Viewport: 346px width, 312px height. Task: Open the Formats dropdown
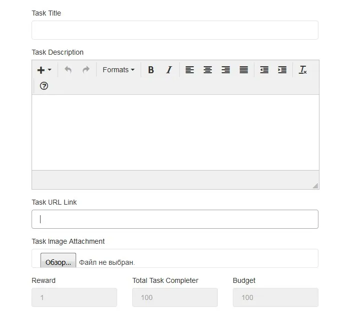tap(119, 70)
